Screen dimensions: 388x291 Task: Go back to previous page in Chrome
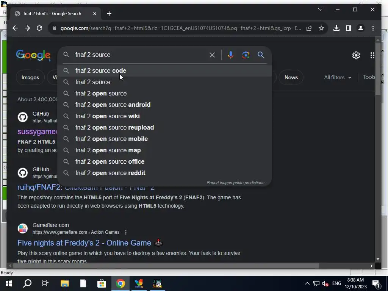coord(15,28)
